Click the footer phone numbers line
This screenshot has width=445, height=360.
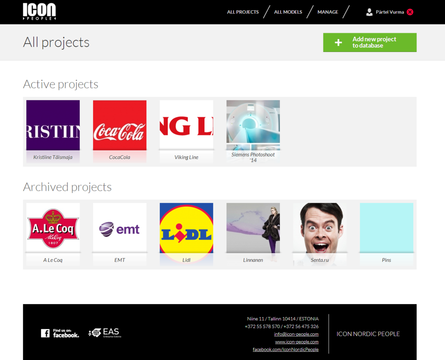[282, 327]
